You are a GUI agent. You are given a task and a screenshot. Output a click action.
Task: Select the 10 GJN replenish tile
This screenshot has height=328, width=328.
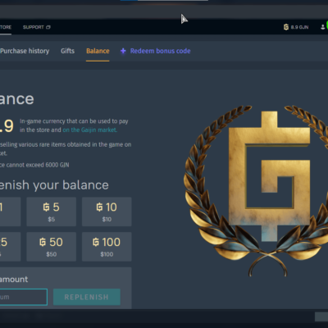[107, 212]
